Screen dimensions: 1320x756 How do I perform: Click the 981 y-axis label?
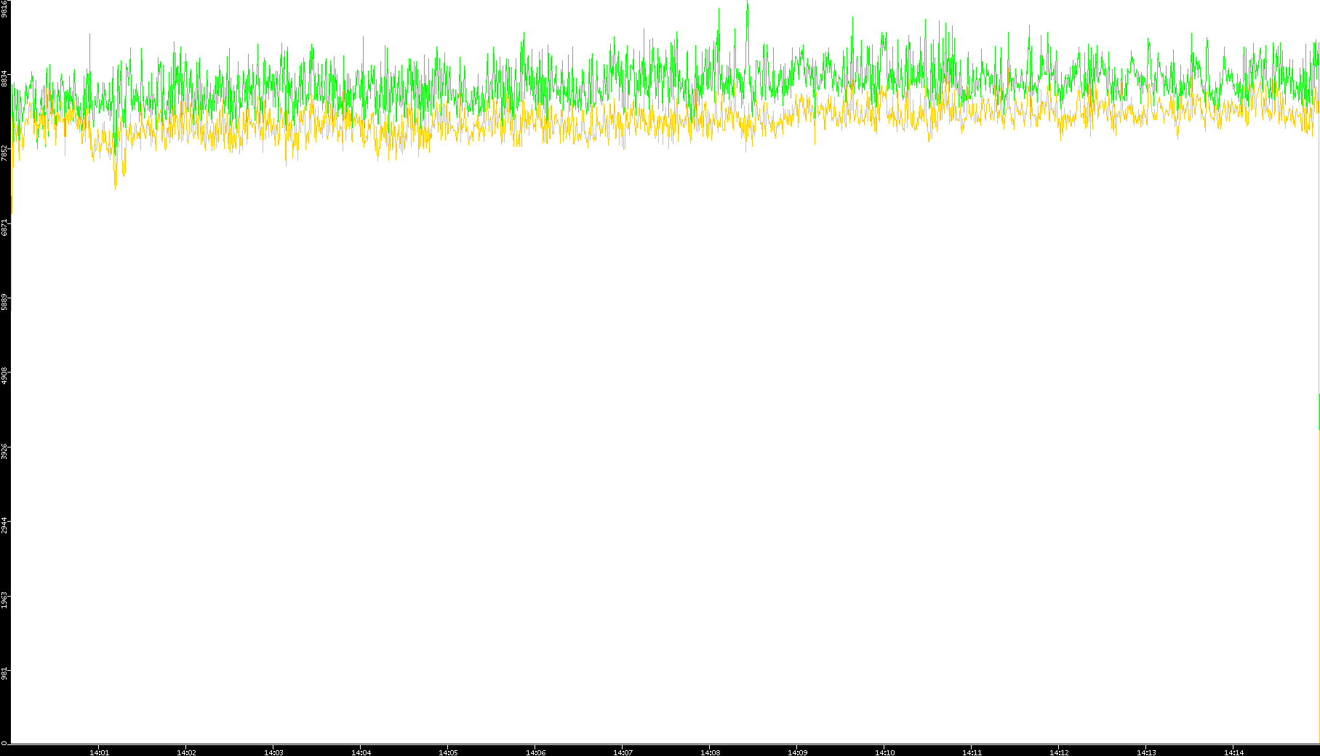point(4,674)
